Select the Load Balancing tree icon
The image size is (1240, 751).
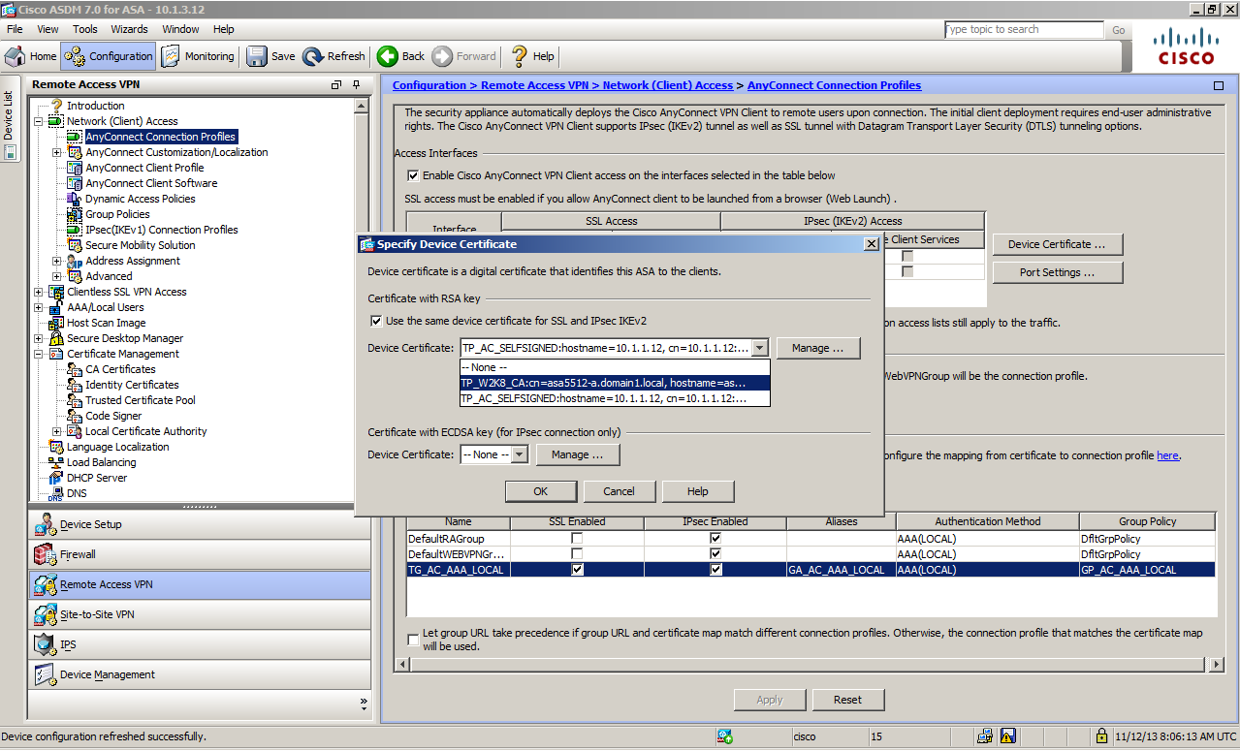click(56, 462)
